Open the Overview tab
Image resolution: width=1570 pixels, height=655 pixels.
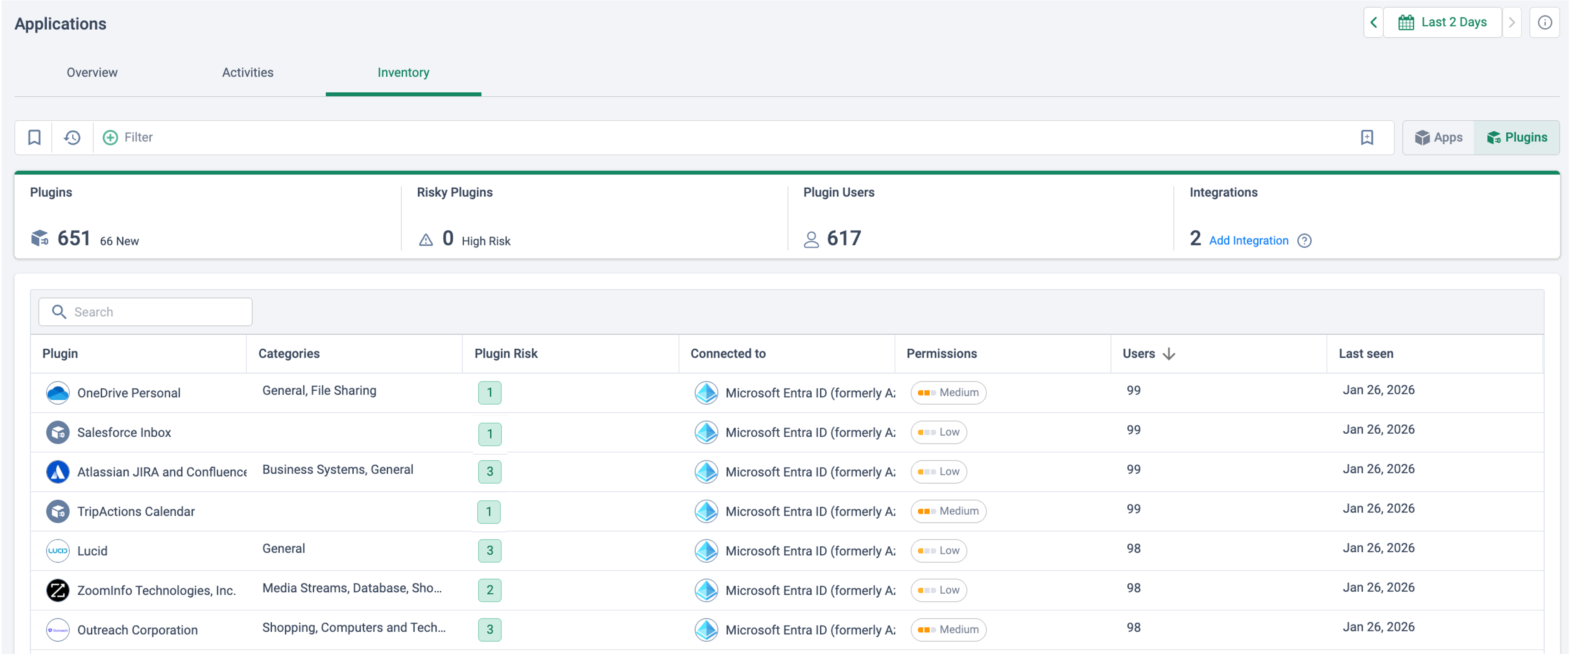click(x=92, y=72)
